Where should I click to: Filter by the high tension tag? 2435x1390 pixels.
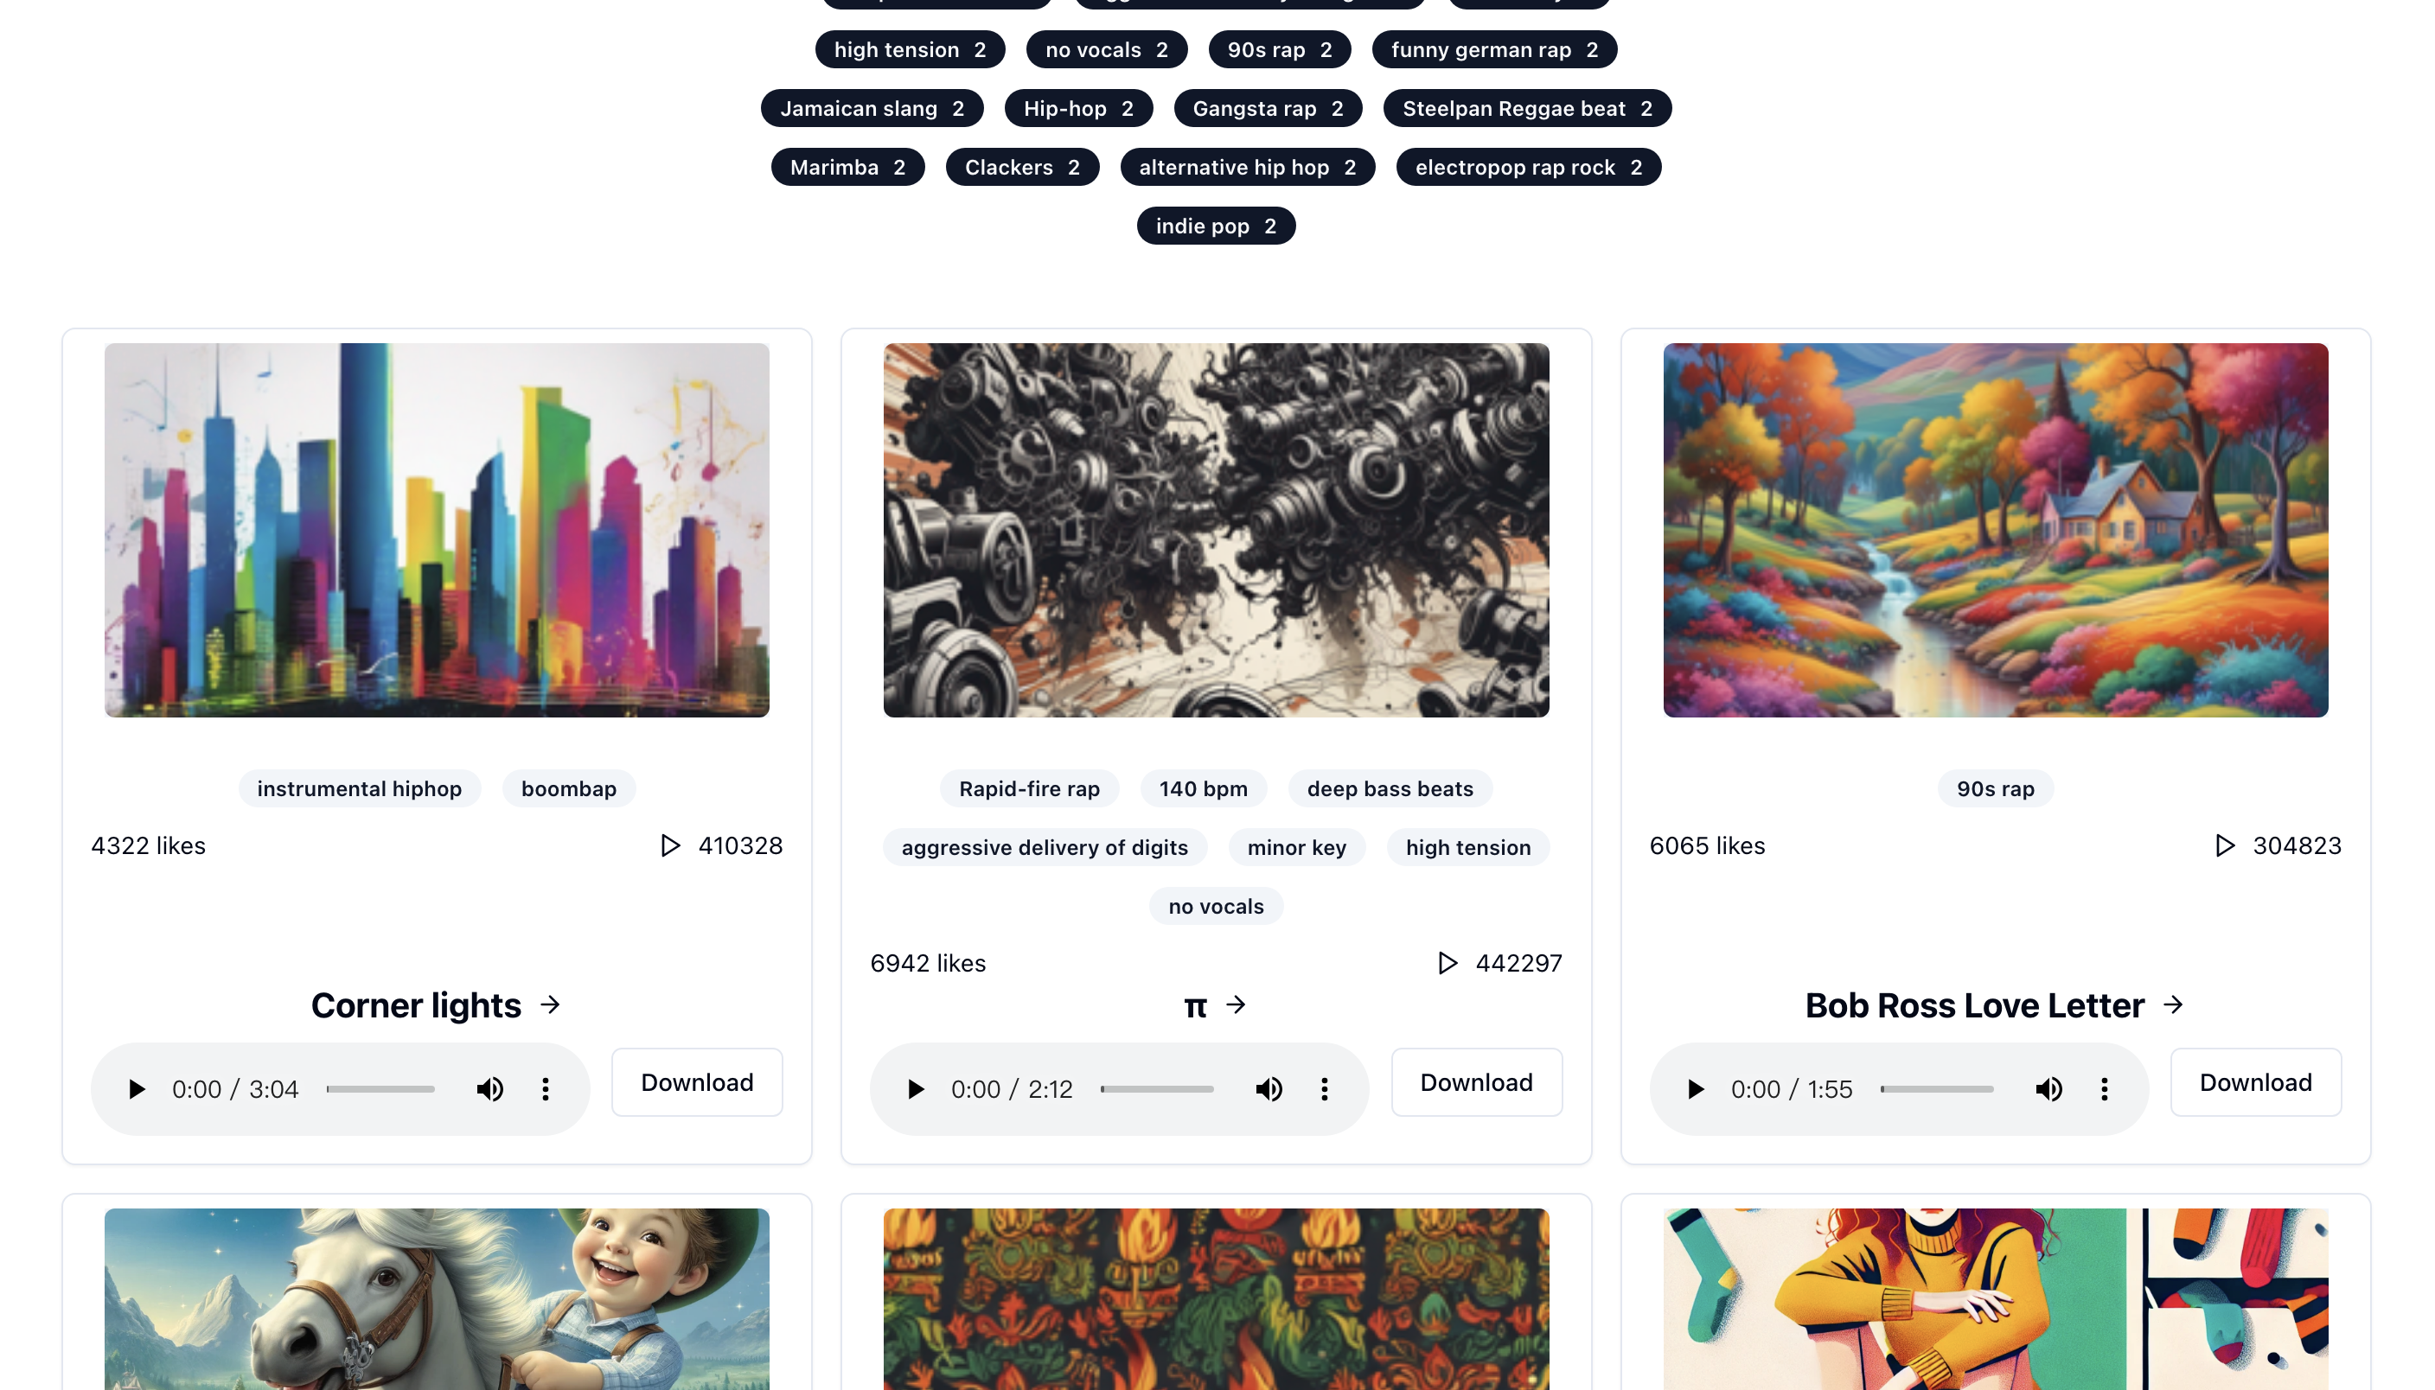[910, 49]
